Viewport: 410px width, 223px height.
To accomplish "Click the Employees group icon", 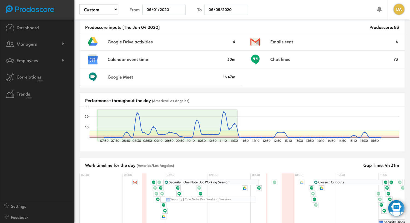I will click(10, 61).
